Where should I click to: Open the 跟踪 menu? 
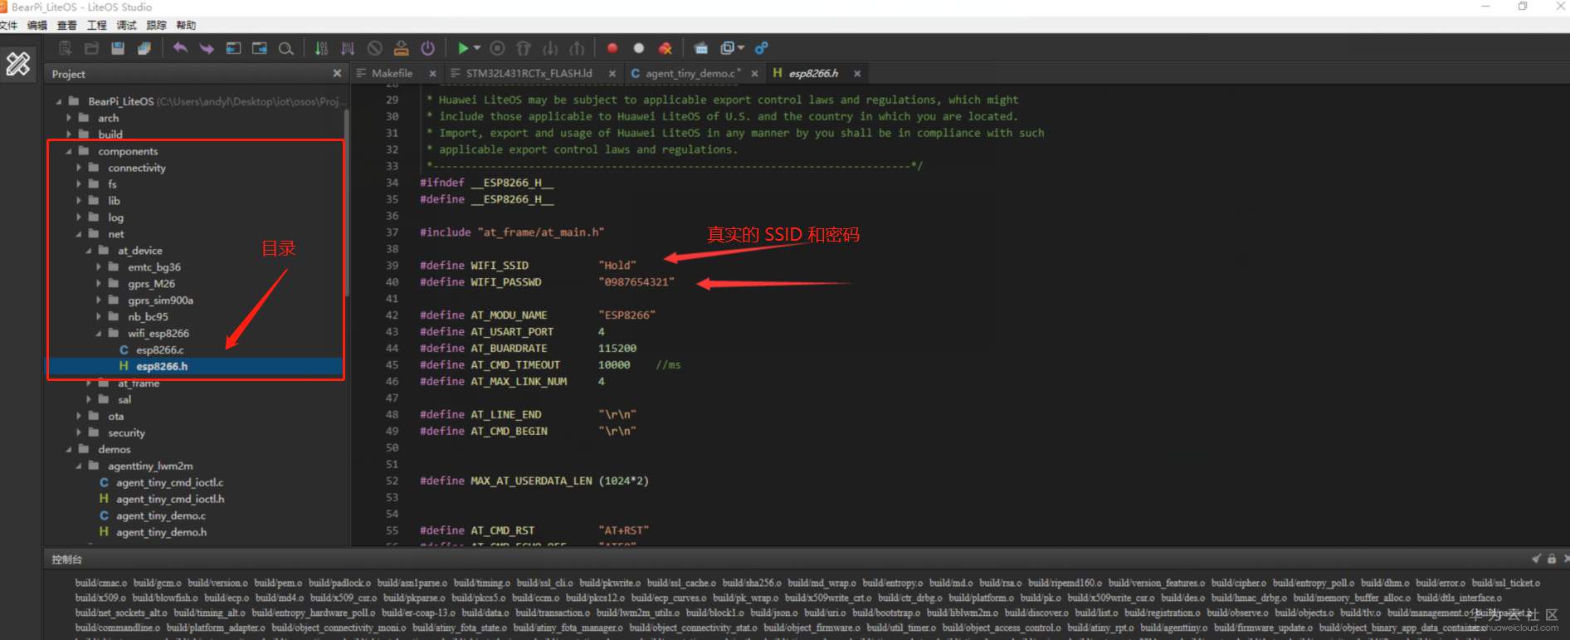156,25
